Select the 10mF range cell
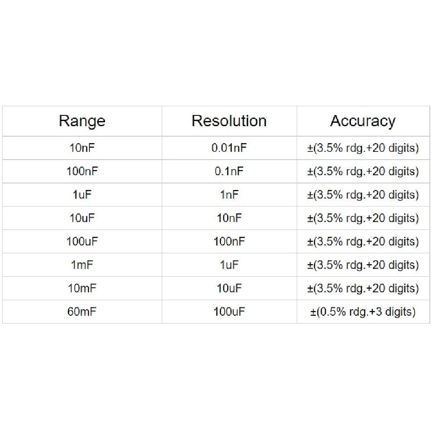The image size is (432, 432). [82, 288]
